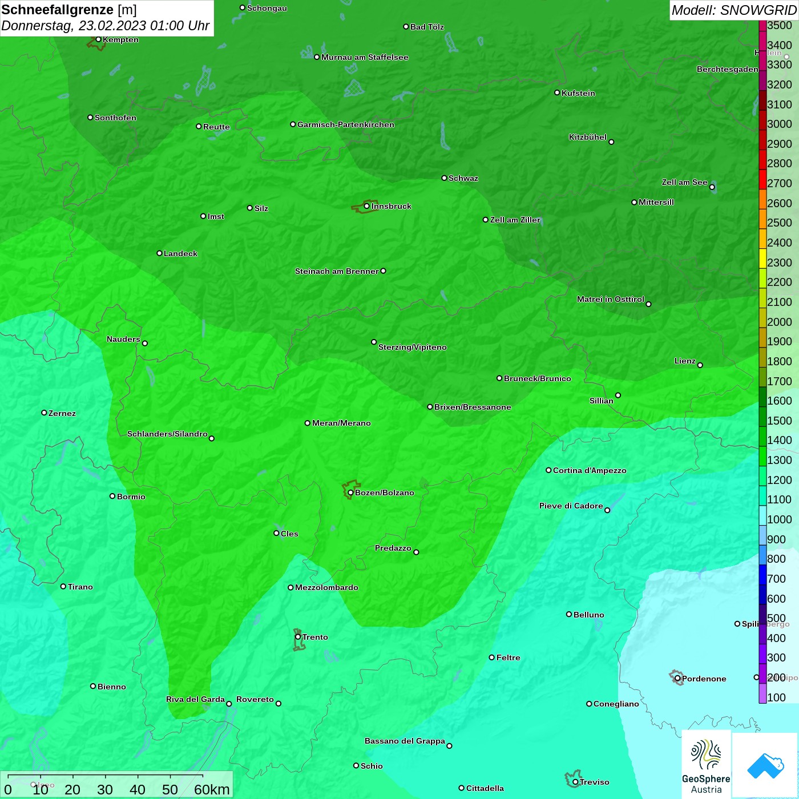This screenshot has width=799, height=799.
Task: Click the Imst label
Action: pyautogui.click(x=216, y=216)
